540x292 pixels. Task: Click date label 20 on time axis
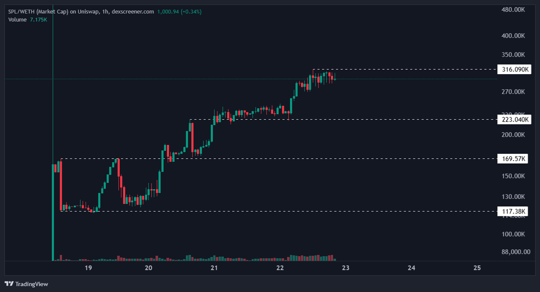[x=149, y=268]
